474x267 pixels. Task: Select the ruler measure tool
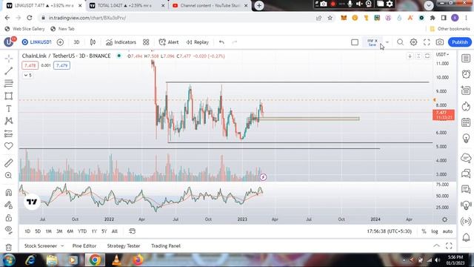(9, 163)
